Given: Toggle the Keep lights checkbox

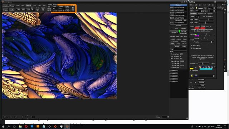Looking at the screenshot, I should 191,70.
